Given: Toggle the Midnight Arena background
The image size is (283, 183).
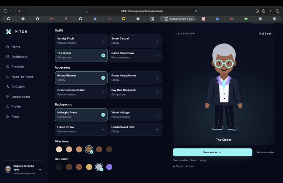Looking at the screenshot, I should [81, 115].
